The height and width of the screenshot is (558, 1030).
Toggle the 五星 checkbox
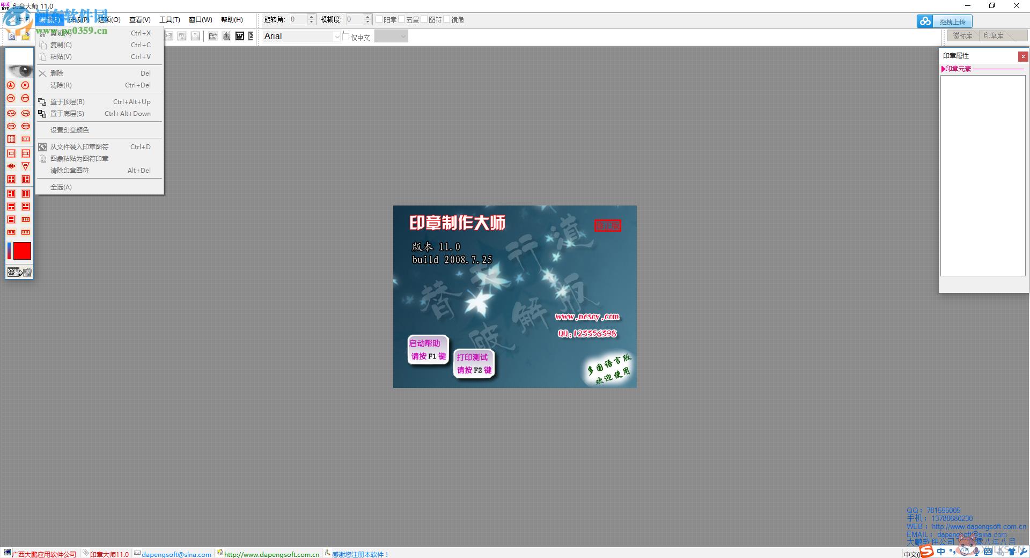tap(402, 19)
